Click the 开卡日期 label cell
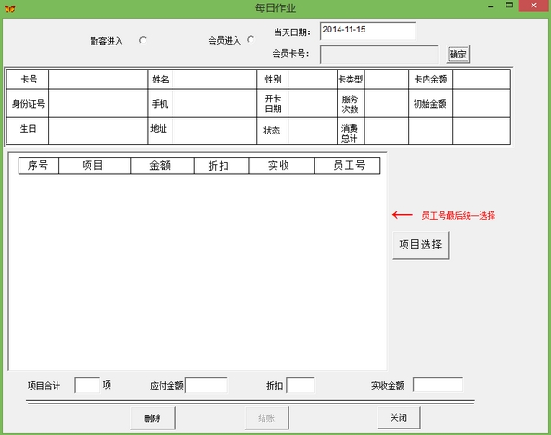The height and width of the screenshot is (435, 551). pos(273,103)
